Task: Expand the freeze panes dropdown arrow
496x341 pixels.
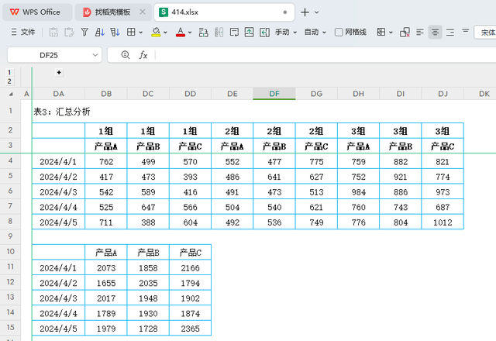Action: [x=391, y=33]
